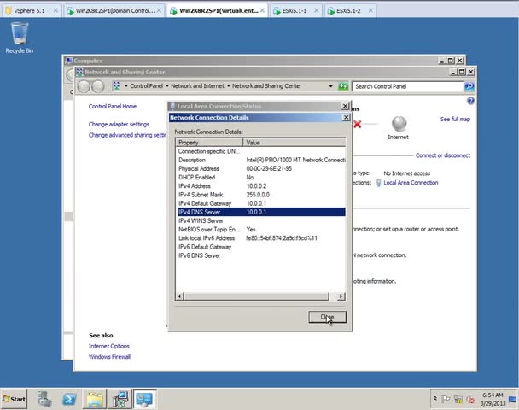Select the IPv4 Subnet Mask row

[x=261, y=195]
